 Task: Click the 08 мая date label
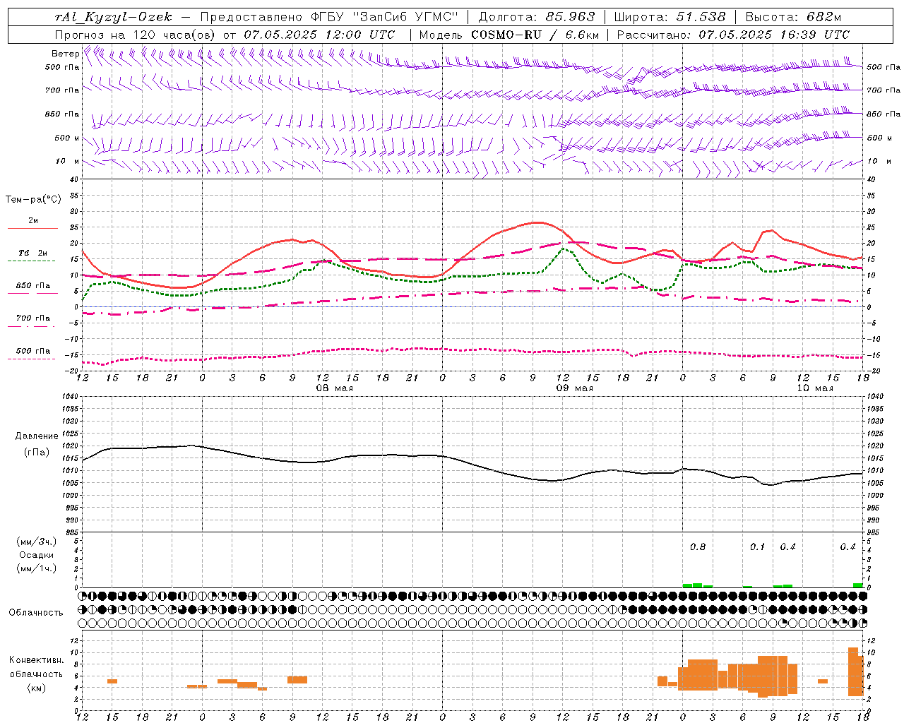pyautogui.click(x=334, y=388)
